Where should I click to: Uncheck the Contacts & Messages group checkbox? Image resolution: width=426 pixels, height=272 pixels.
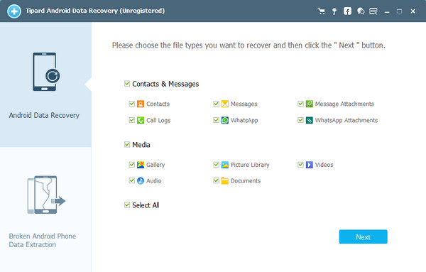click(127, 83)
